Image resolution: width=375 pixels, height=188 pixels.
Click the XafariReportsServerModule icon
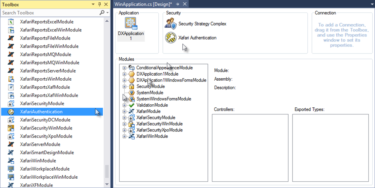11,71
